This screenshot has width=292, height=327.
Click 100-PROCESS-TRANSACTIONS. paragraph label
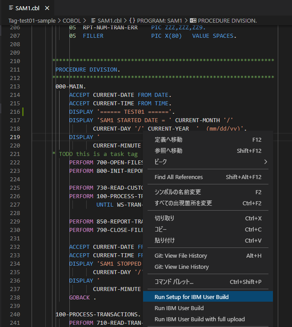click(98, 315)
